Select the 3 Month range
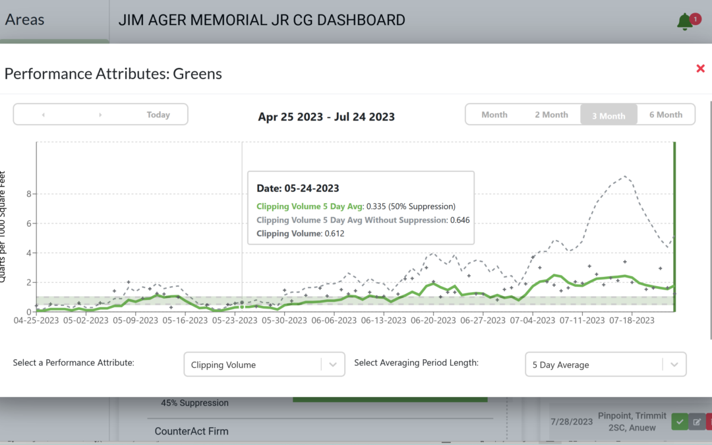Screen dimensions: 712x445 click(x=608, y=115)
